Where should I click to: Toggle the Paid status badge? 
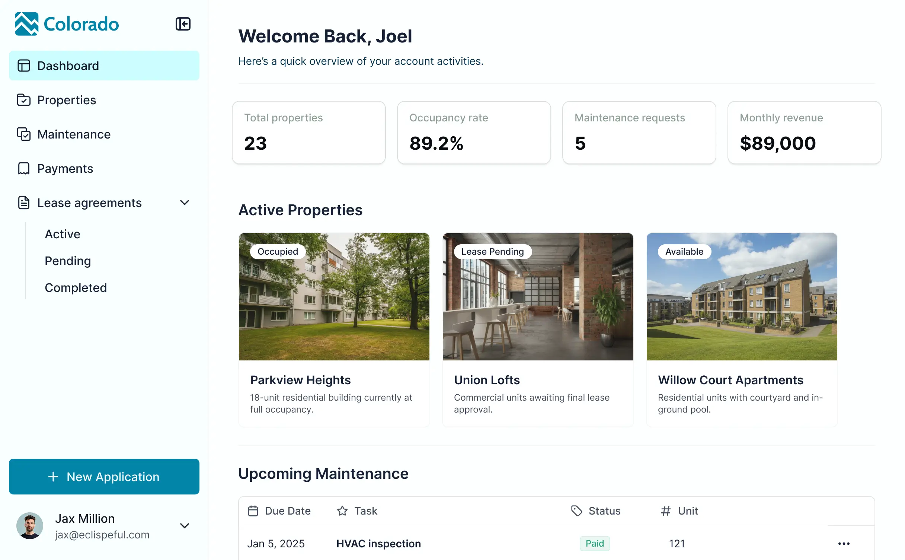tap(594, 544)
